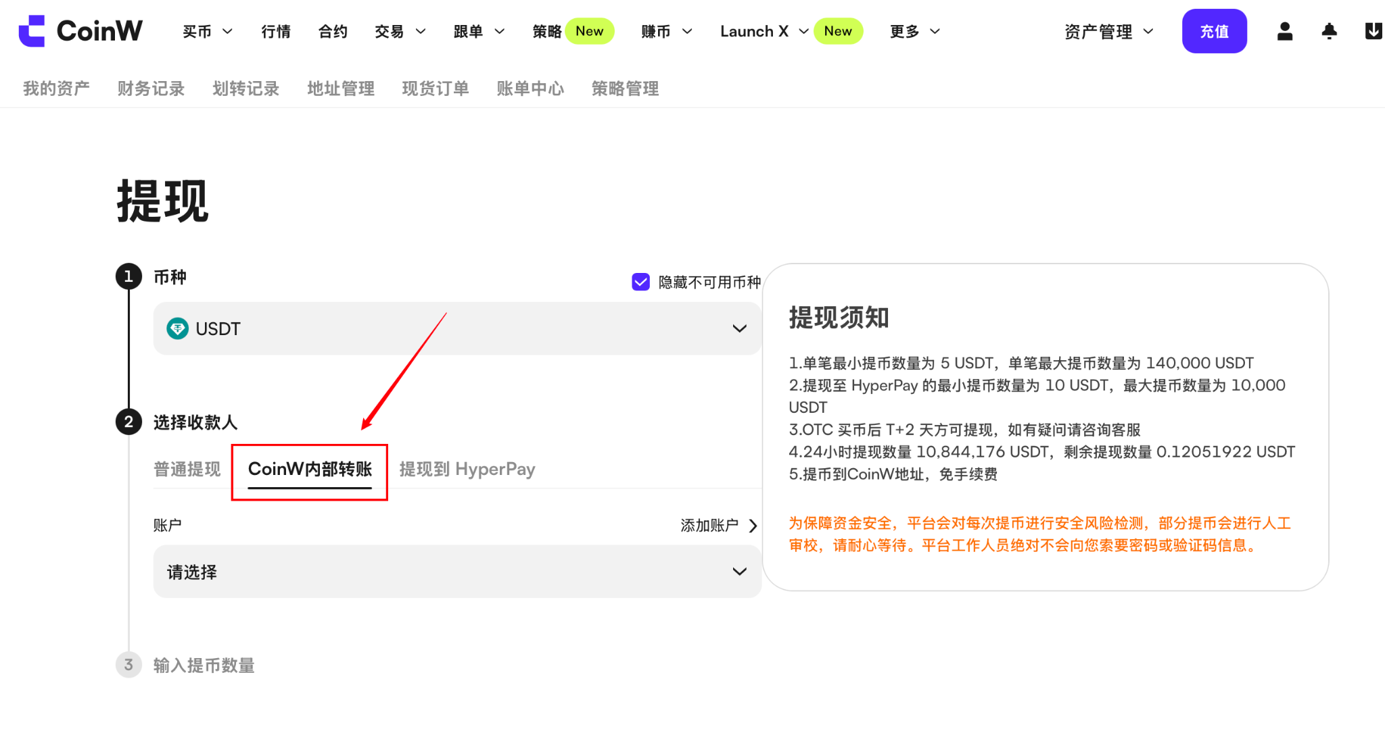The width and height of the screenshot is (1385, 729).
Task: Open the 行情 menu item
Action: [x=276, y=31]
